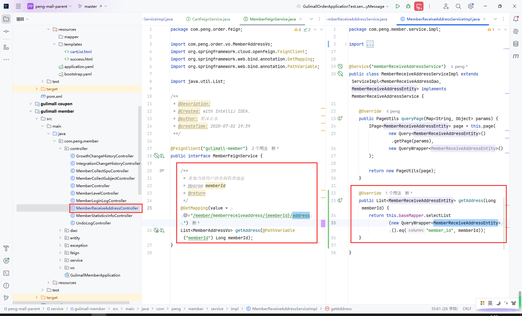Viewport: 522px width, 316px height.
Task: Open the Git tool window
Action: (6, 298)
